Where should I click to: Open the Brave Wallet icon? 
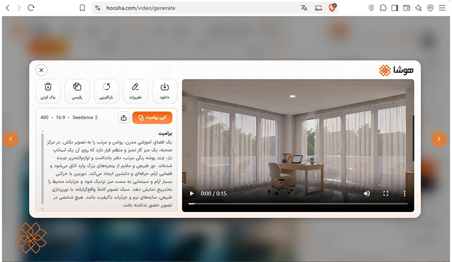(x=406, y=8)
